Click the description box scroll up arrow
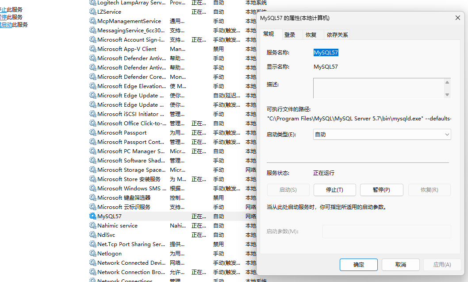 click(447, 82)
